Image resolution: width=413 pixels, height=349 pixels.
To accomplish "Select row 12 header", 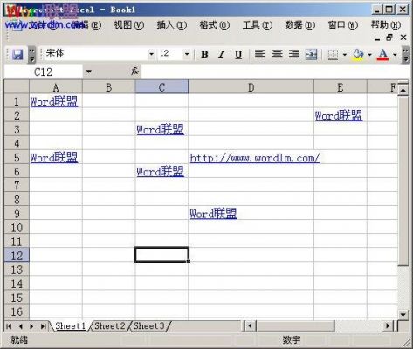I will pos(17,256).
